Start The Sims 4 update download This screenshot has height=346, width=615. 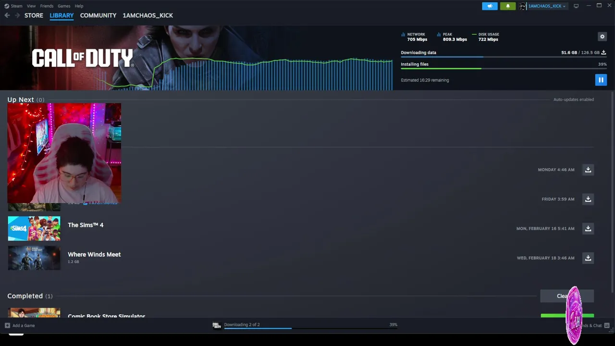tap(588, 228)
